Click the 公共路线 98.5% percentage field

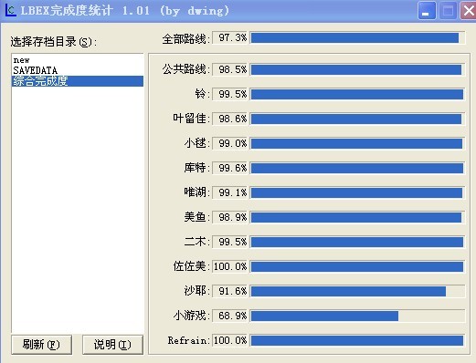230,69
